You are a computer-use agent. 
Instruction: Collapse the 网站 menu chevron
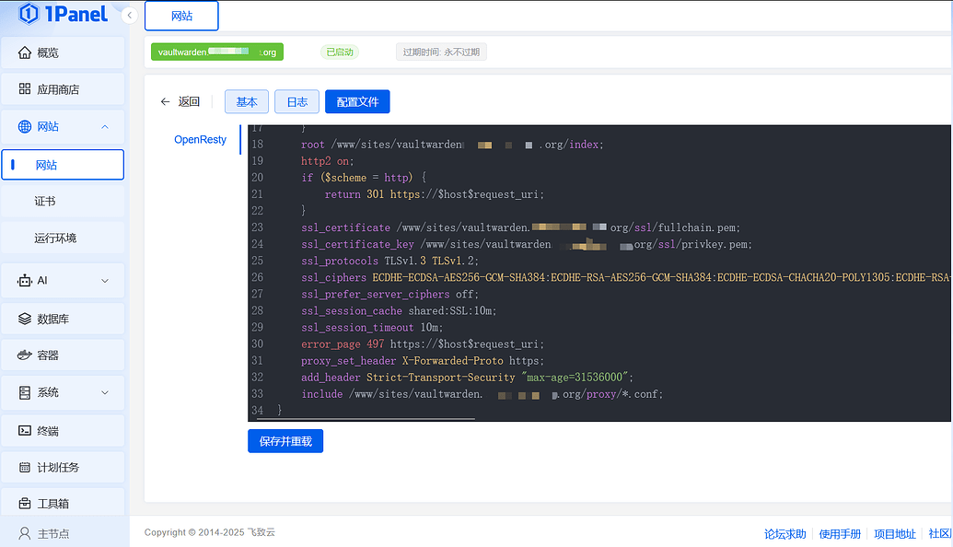[105, 127]
